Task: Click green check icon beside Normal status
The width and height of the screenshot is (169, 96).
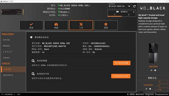Action: 59,12
